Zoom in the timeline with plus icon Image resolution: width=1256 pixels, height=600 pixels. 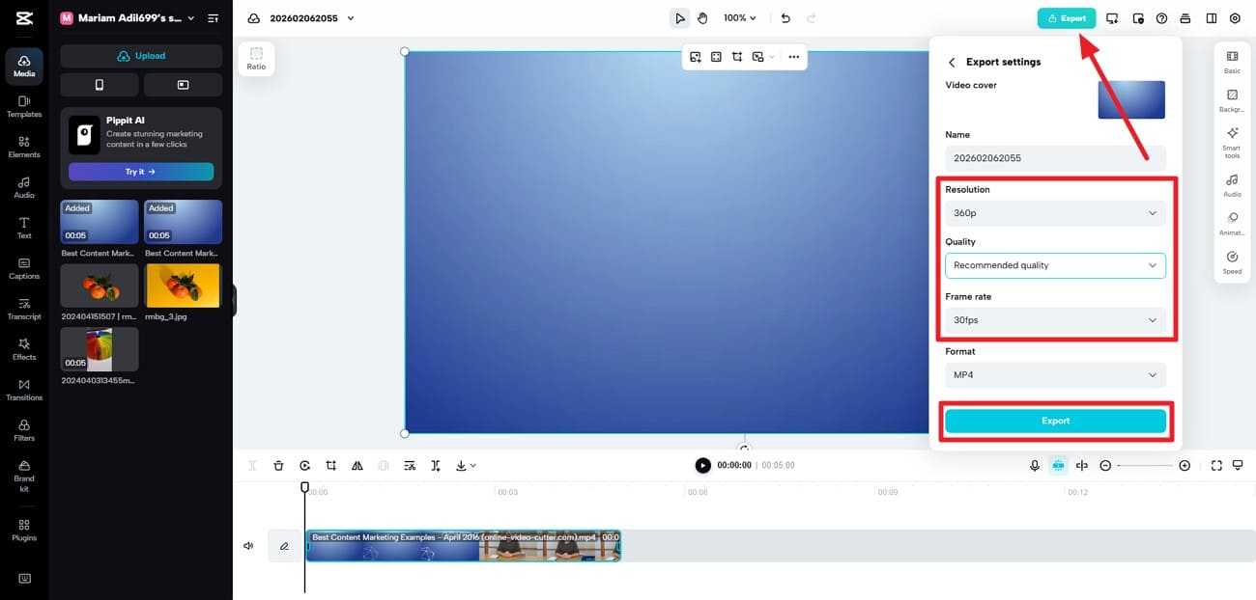point(1185,466)
